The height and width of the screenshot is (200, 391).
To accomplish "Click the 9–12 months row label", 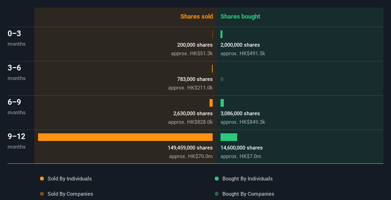I will point(17,141).
